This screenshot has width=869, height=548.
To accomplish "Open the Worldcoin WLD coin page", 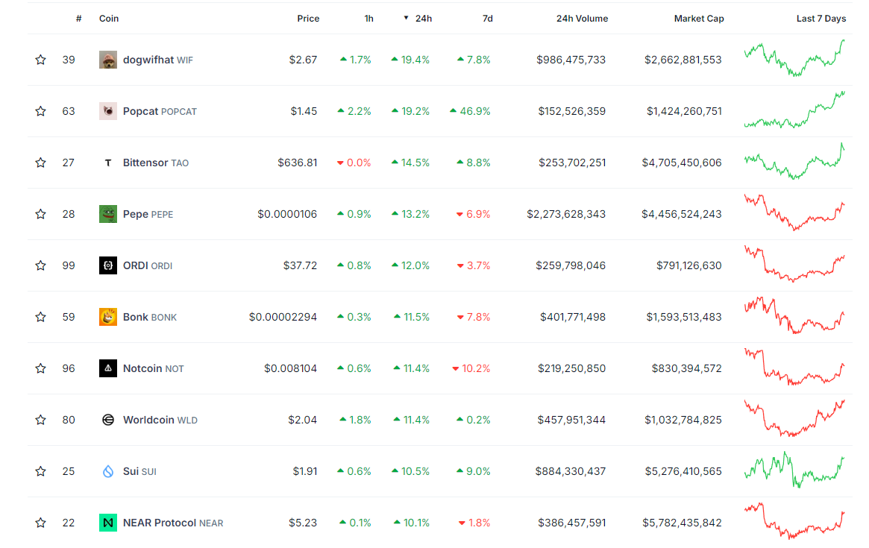I will click(x=160, y=420).
